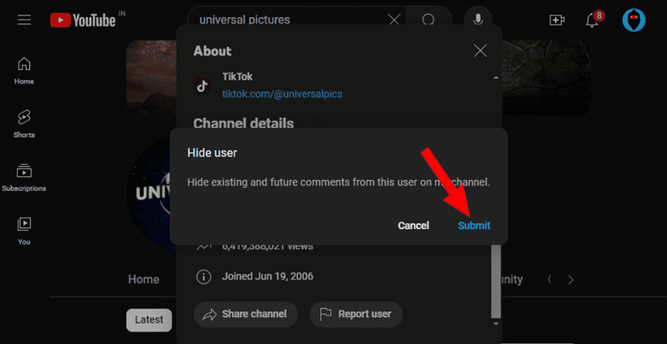Clear the search text with X

click(394, 20)
